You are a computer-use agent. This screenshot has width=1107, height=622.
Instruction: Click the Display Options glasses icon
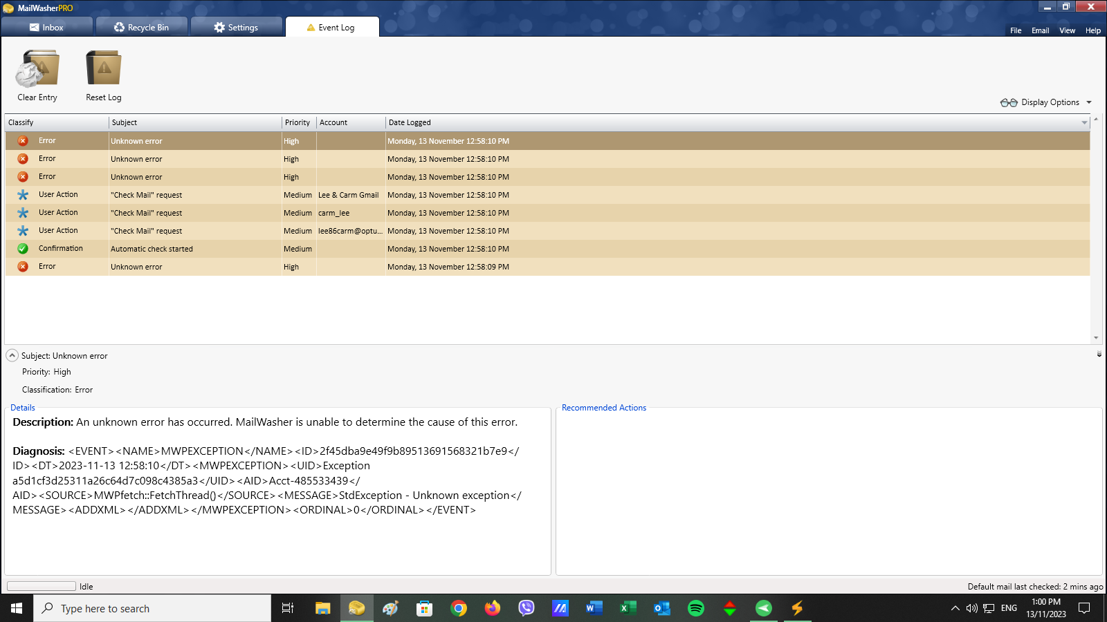[1009, 102]
